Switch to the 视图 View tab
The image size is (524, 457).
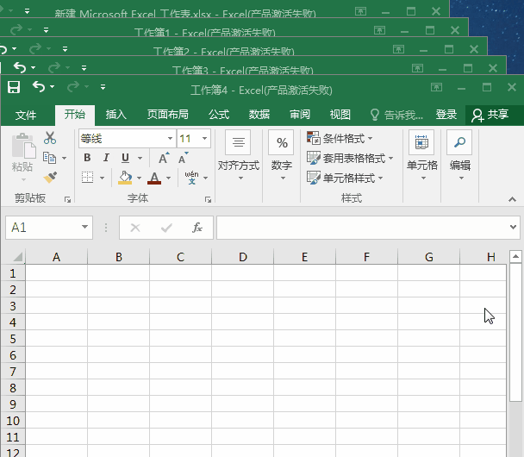[340, 115]
